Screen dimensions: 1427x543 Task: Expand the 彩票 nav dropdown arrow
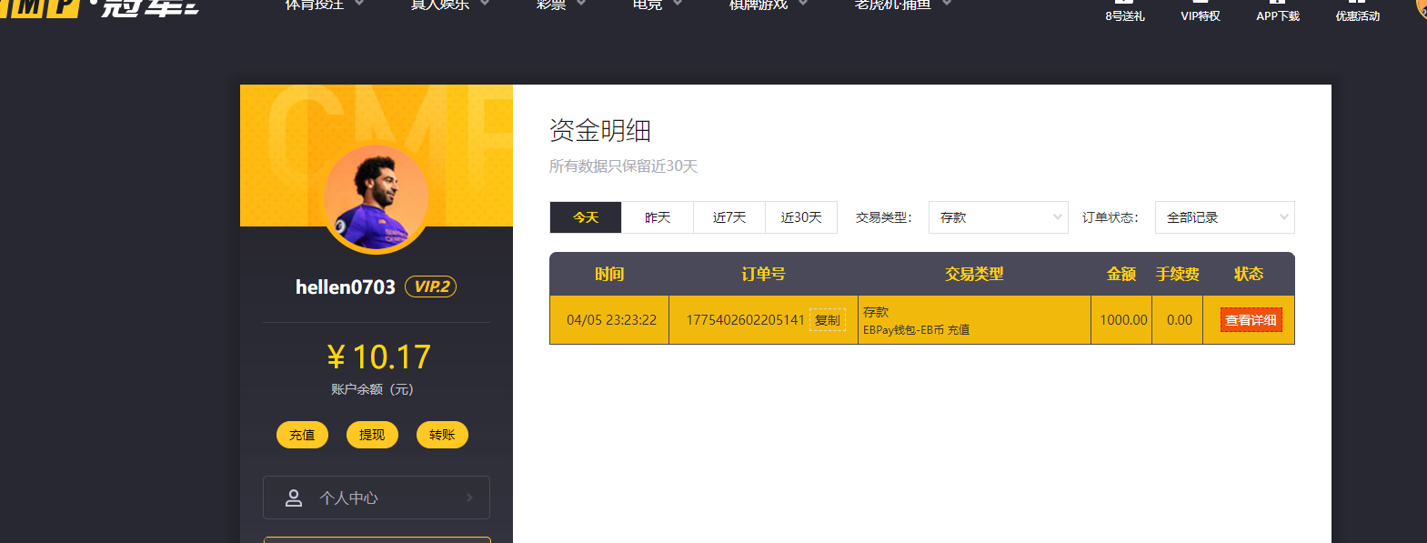click(581, 4)
